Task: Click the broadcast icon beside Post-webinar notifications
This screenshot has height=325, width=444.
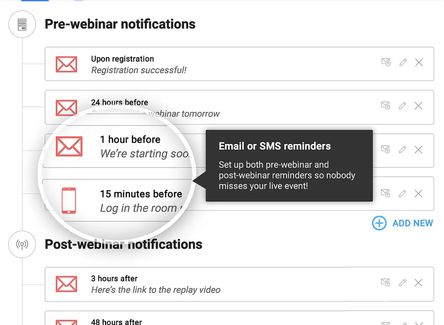Action: pos(22,245)
